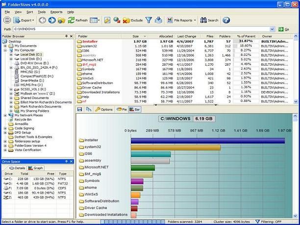Viewport: 300px width, 225px height.
Task: Select drive Z: row in Drive Space
Action: 37,197
